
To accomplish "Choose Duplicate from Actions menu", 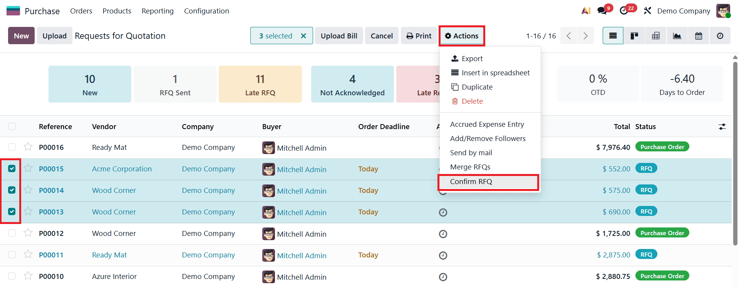I will (x=490, y=87).
